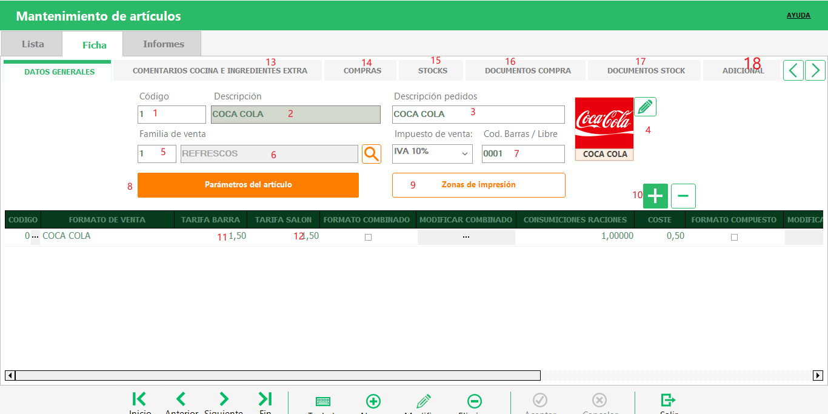Click the Zonas de impresión button
This screenshot has width=828, height=414.
478,185
